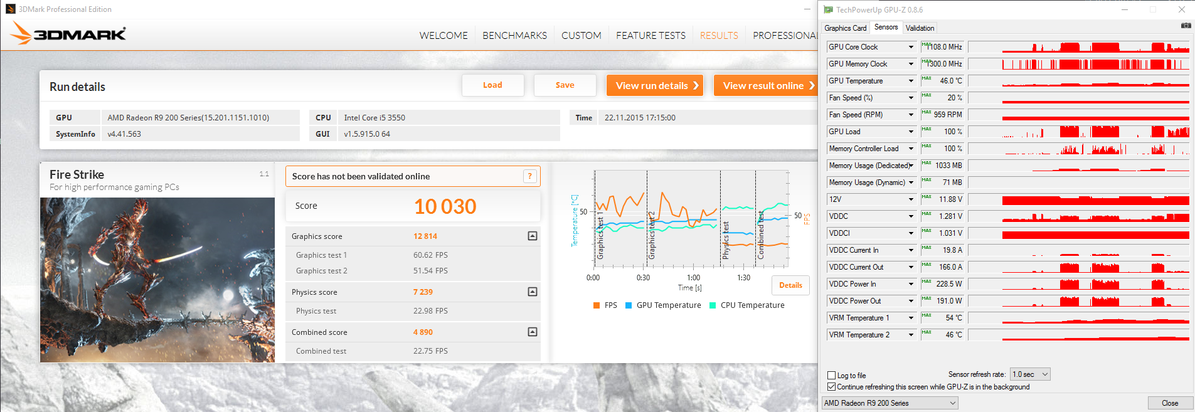Click Time value 22.11.2015 17:15:00
Screen dimensions: 1195x412
coord(640,118)
